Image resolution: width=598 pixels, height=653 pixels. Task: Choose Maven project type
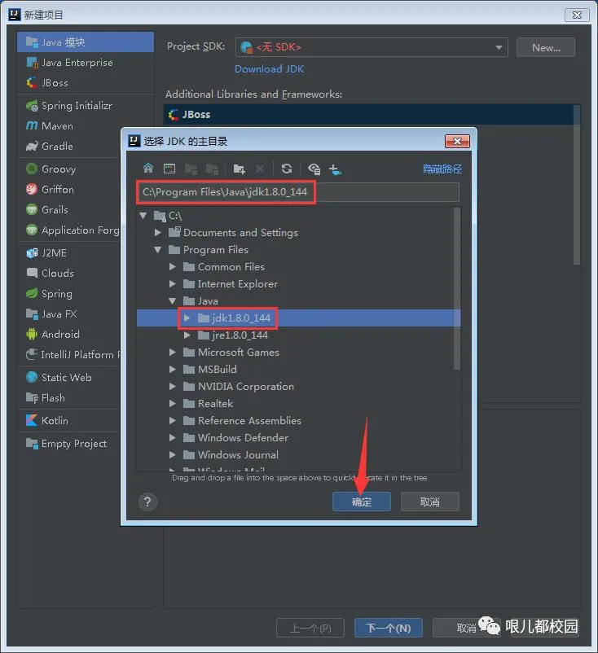pos(69,125)
